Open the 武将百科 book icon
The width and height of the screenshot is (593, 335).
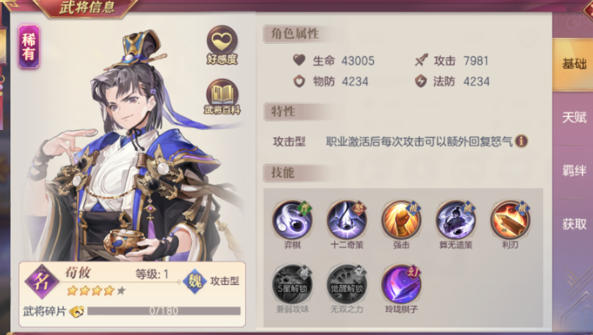[222, 97]
